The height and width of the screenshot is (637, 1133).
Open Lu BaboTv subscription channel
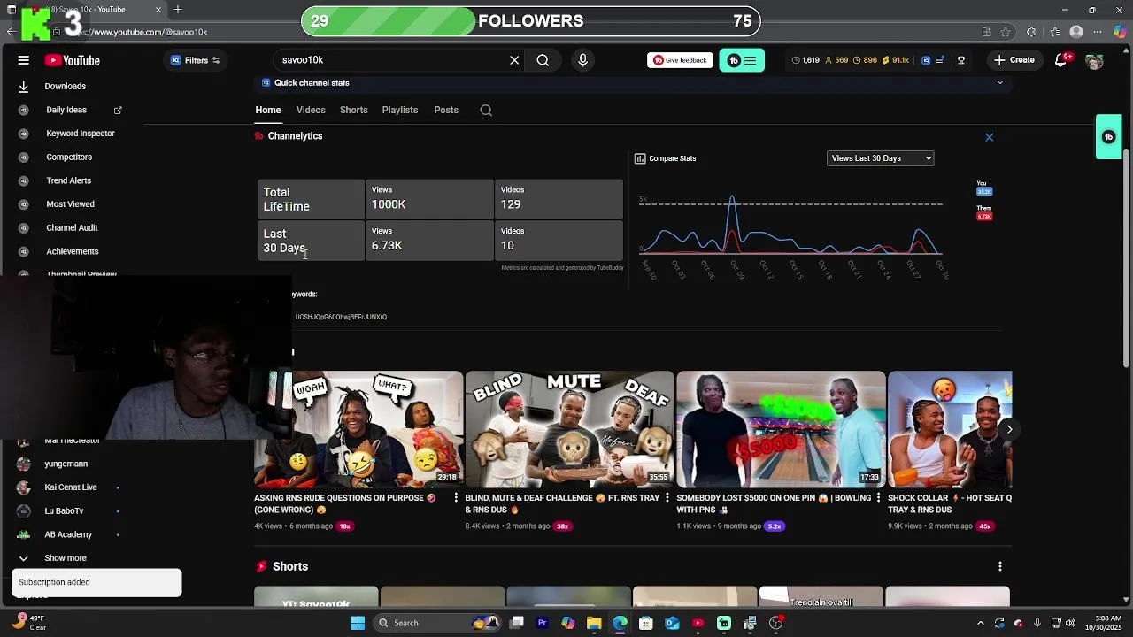pos(64,510)
